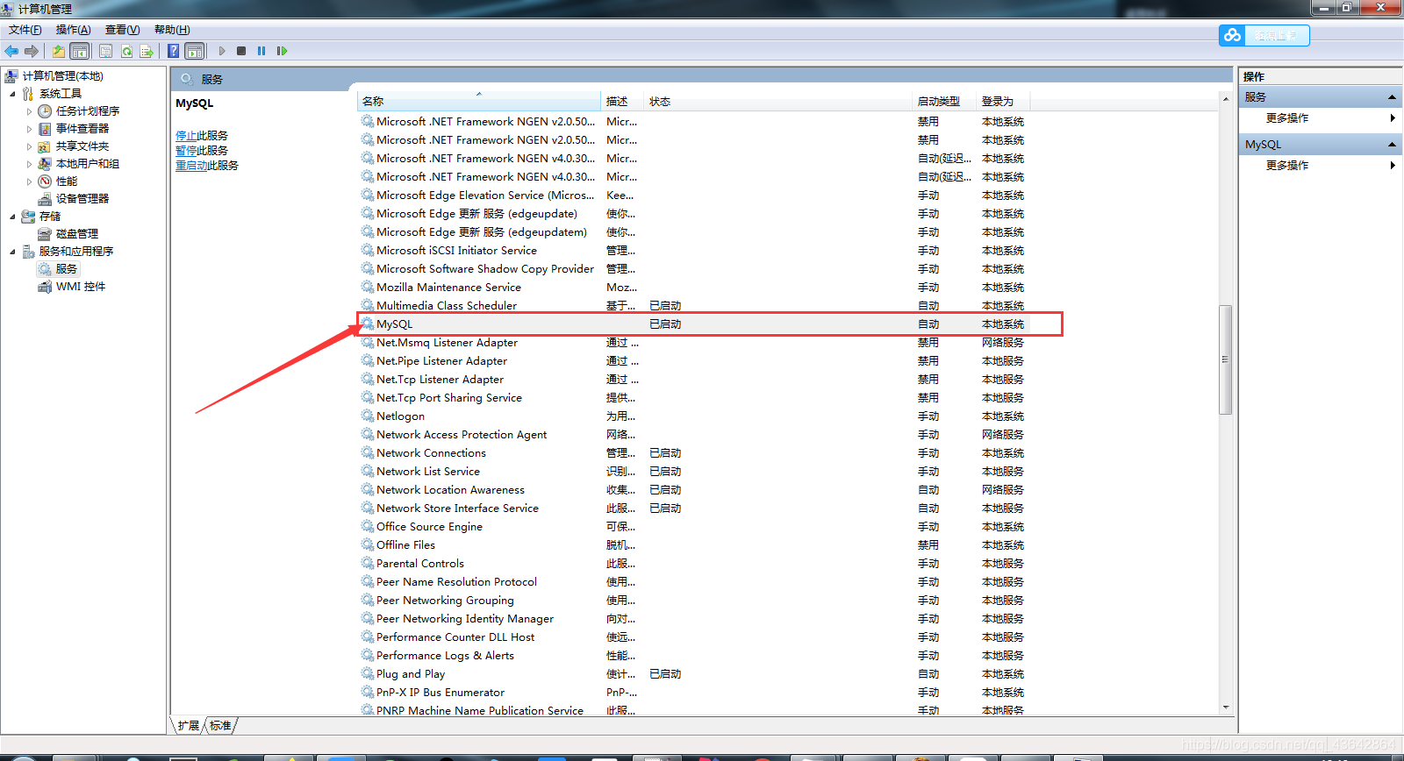
Task: Click the Export List toolbar icon
Action: click(x=147, y=51)
